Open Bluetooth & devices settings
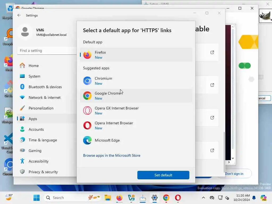The image size is (272, 204). click(x=47, y=87)
